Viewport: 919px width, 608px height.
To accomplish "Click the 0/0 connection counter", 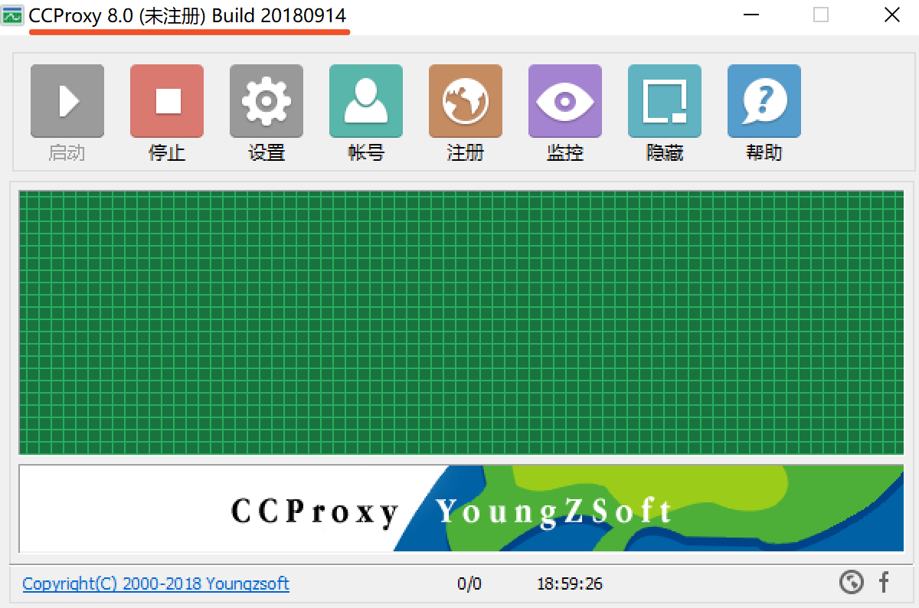I will tap(469, 584).
